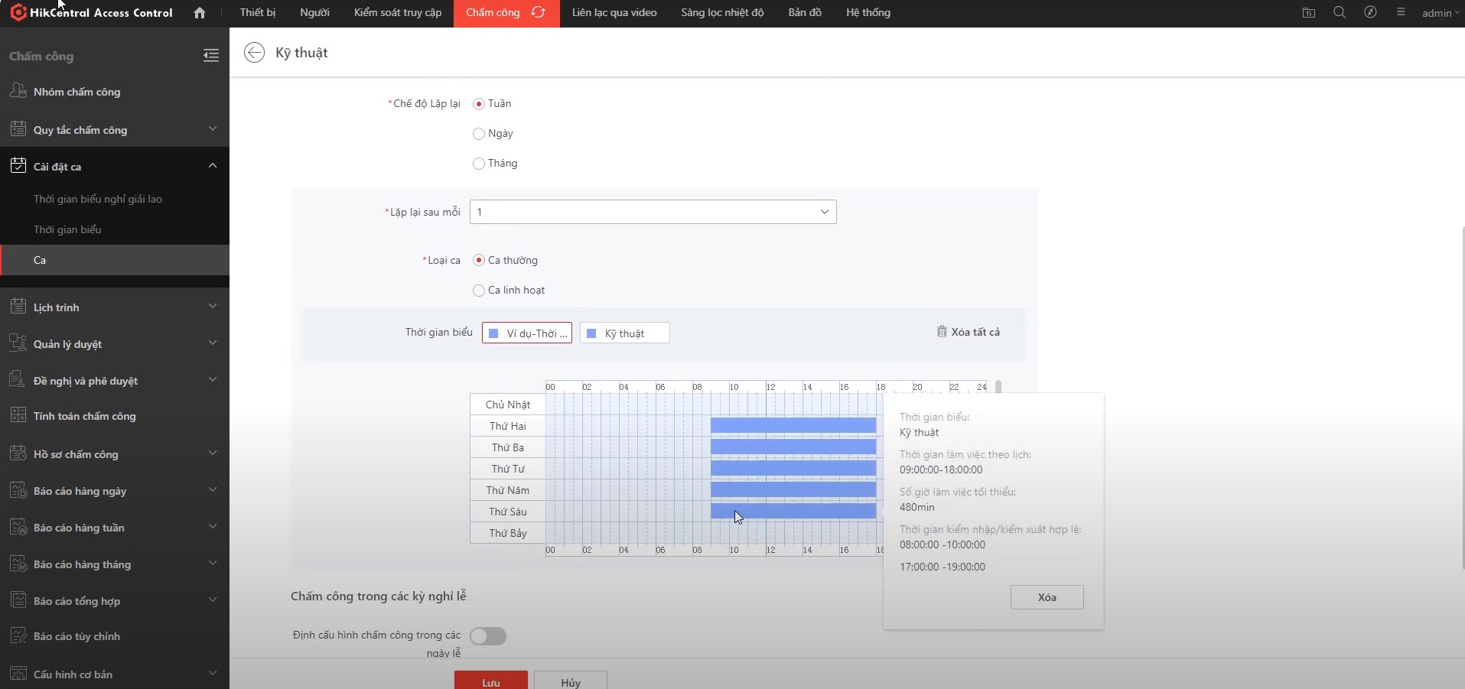Viewport: 1465px width, 689px height.
Task: Select the Ca linh hoạt shift type
Action: [479, 291]
